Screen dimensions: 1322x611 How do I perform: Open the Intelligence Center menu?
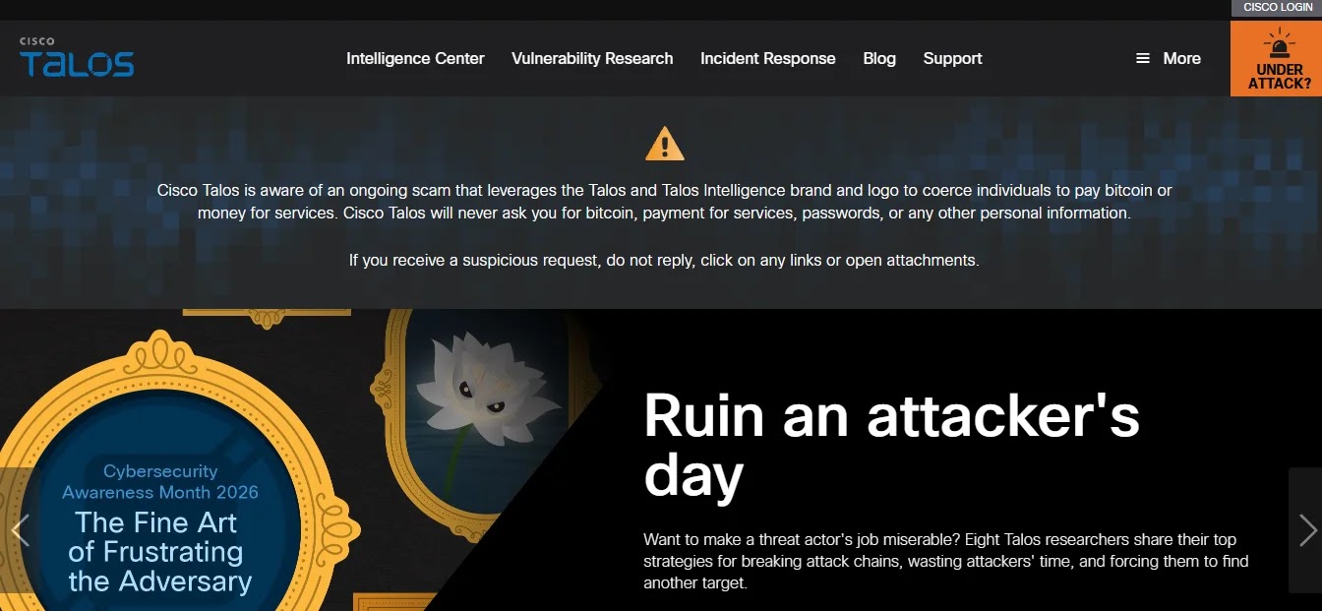(415, 59)
